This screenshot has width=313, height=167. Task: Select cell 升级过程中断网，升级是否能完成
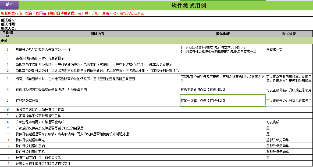pos(98,122)
